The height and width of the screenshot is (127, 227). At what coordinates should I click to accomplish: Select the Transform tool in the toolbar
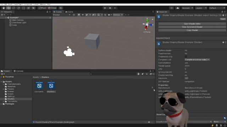pos(28,8)
